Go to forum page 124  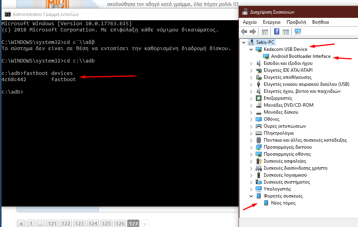click(93, 224)
